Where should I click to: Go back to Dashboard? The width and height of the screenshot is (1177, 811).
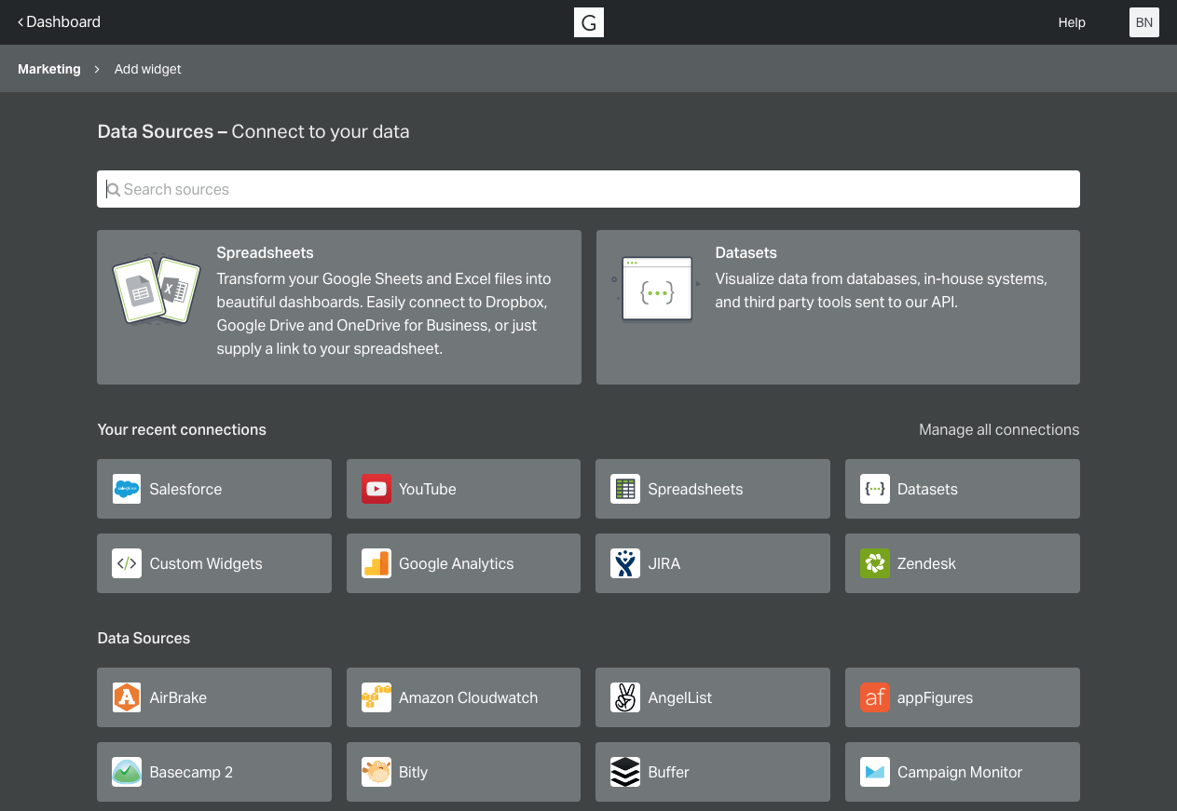(59, 21)
